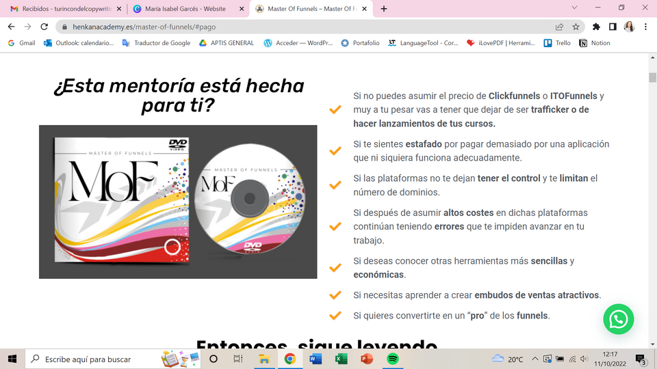Click the taskbar search box
The height and width of the screenshot is (369, 657).
(113, 359)
